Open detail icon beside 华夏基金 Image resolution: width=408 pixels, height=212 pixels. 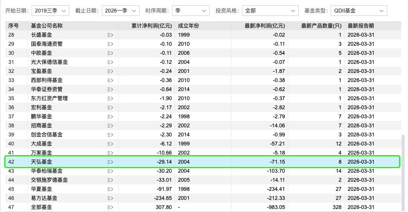point(110,189)
